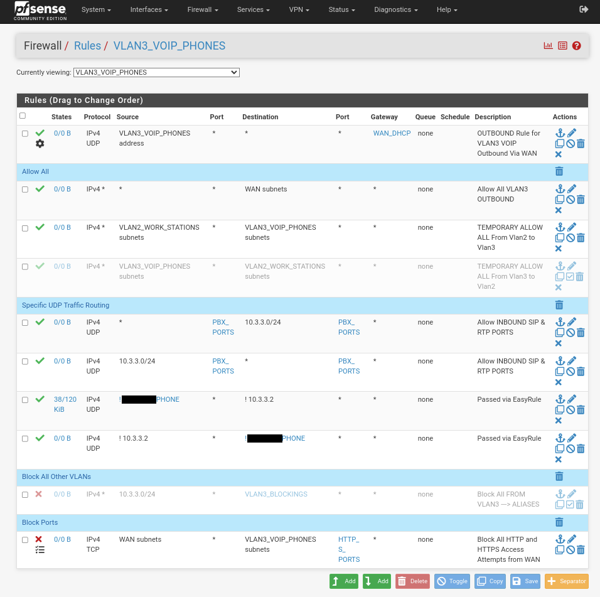The image size is (600, 597).
Task: Open the Status menu
Action: click(x=341, y=9)
